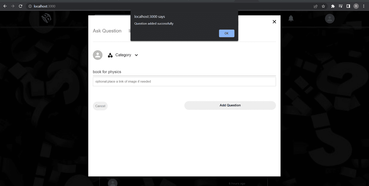Click the site logo in header
This screenshot has height=186, width=369.
tap(46, 18)
